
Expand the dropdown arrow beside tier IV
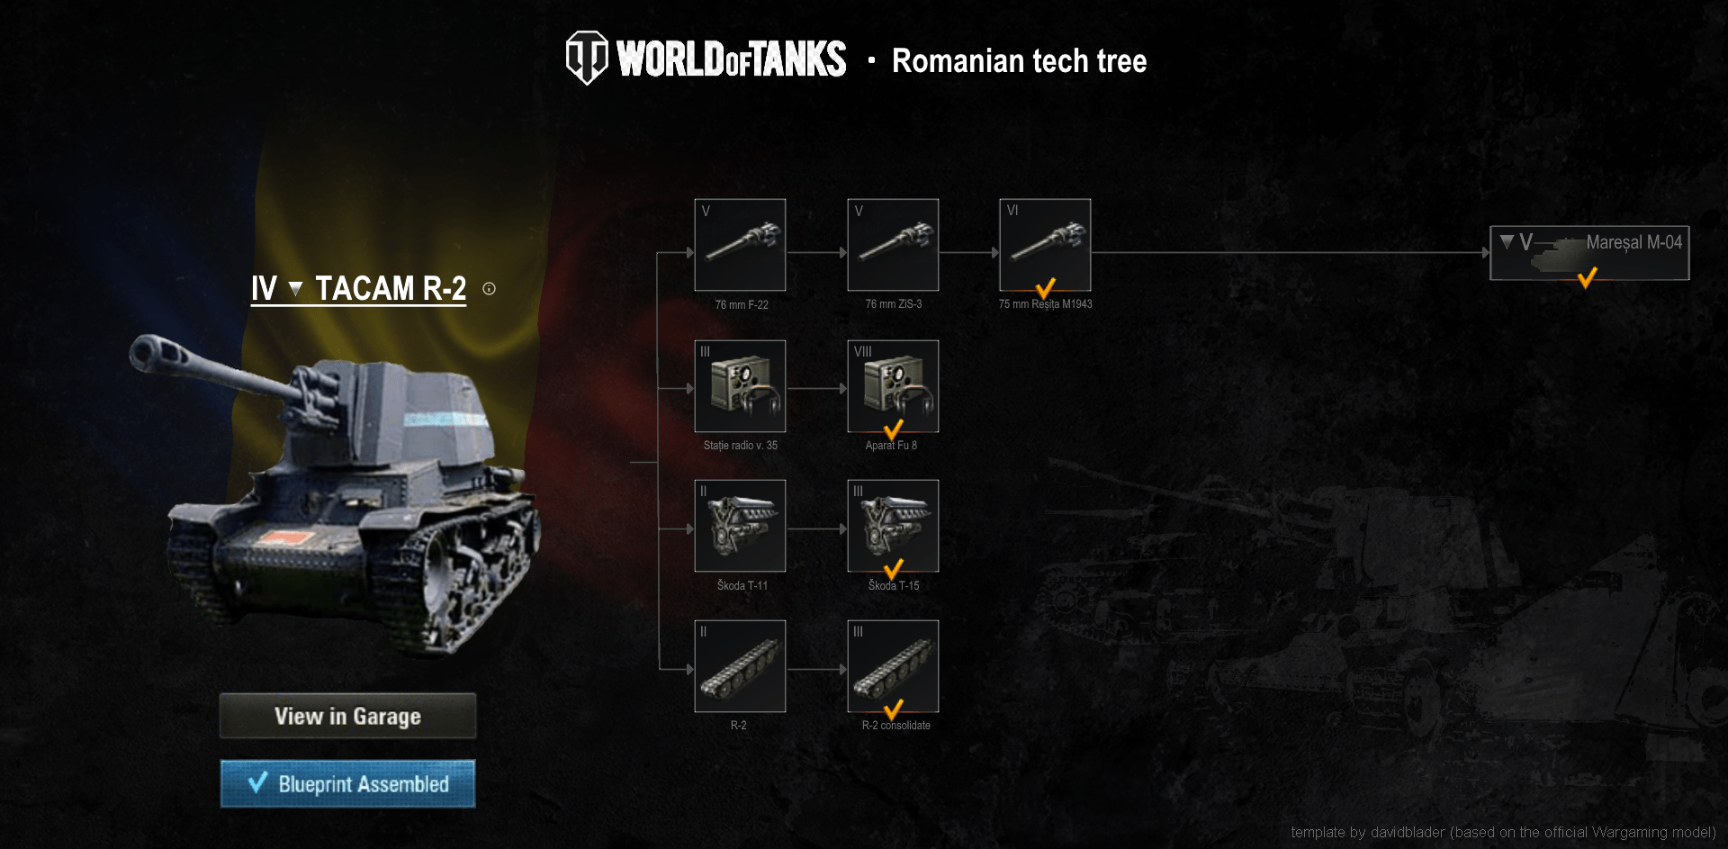point(295,288)
